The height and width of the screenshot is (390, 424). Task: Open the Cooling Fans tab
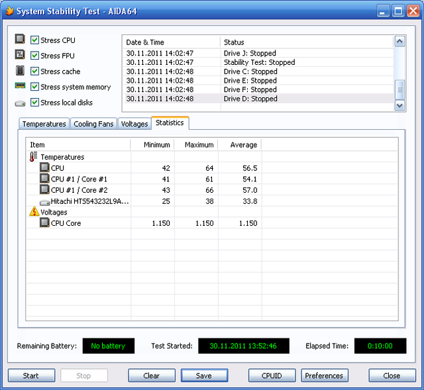(x=93, y=124)
